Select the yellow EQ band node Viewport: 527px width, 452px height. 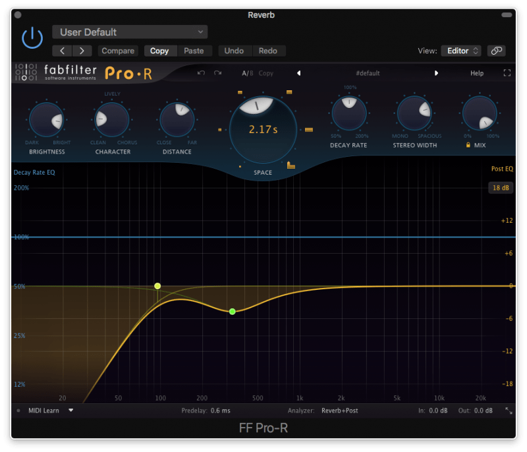157,286
